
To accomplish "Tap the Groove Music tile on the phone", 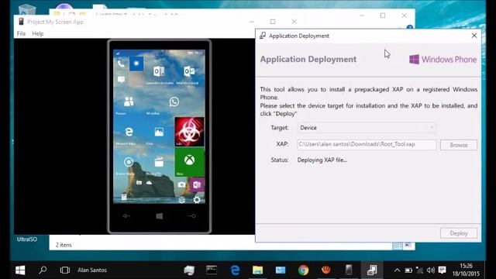I will (129, 162).
